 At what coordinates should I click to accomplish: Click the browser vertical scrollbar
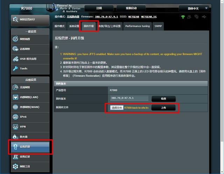(x=222, y=71)
